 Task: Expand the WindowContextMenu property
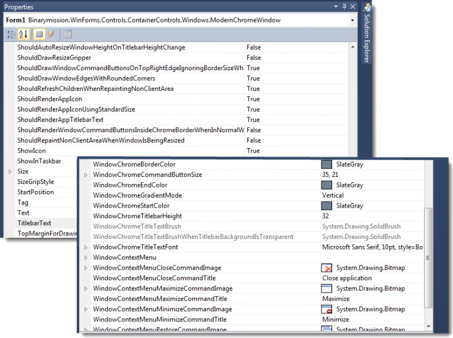coord(86,258)
